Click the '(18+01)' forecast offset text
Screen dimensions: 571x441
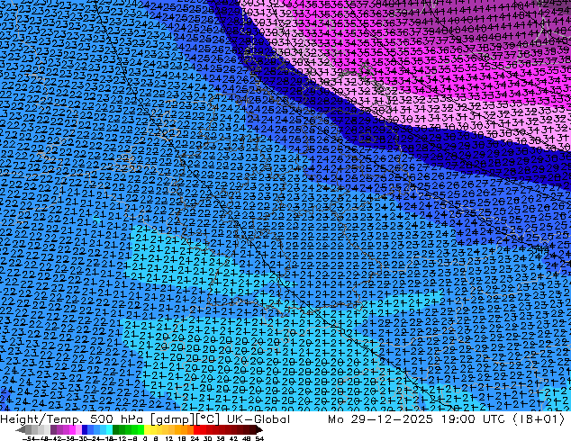tap(539, 419)
